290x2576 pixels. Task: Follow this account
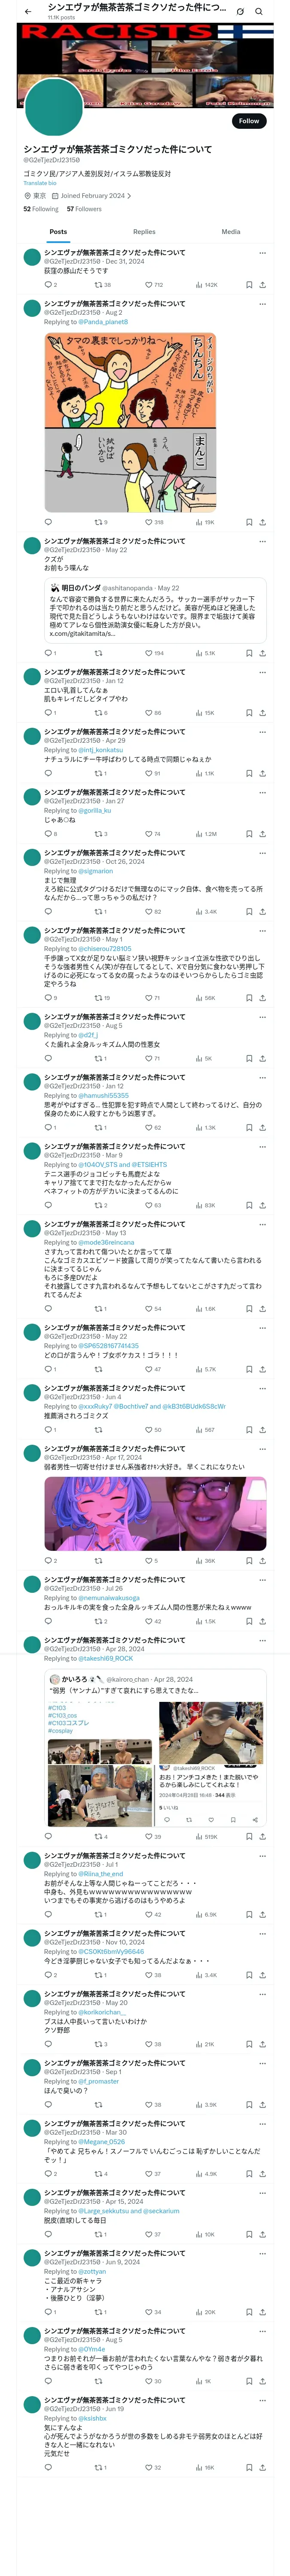248,121
